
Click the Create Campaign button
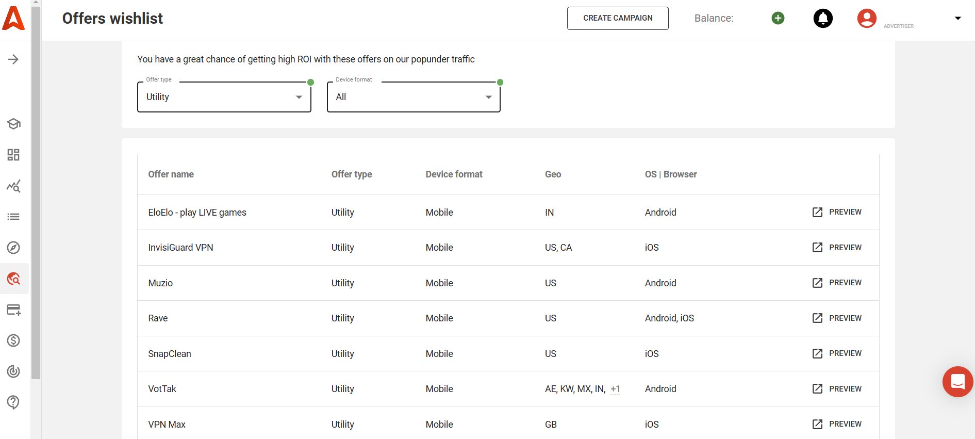click(x=618, y=18)
